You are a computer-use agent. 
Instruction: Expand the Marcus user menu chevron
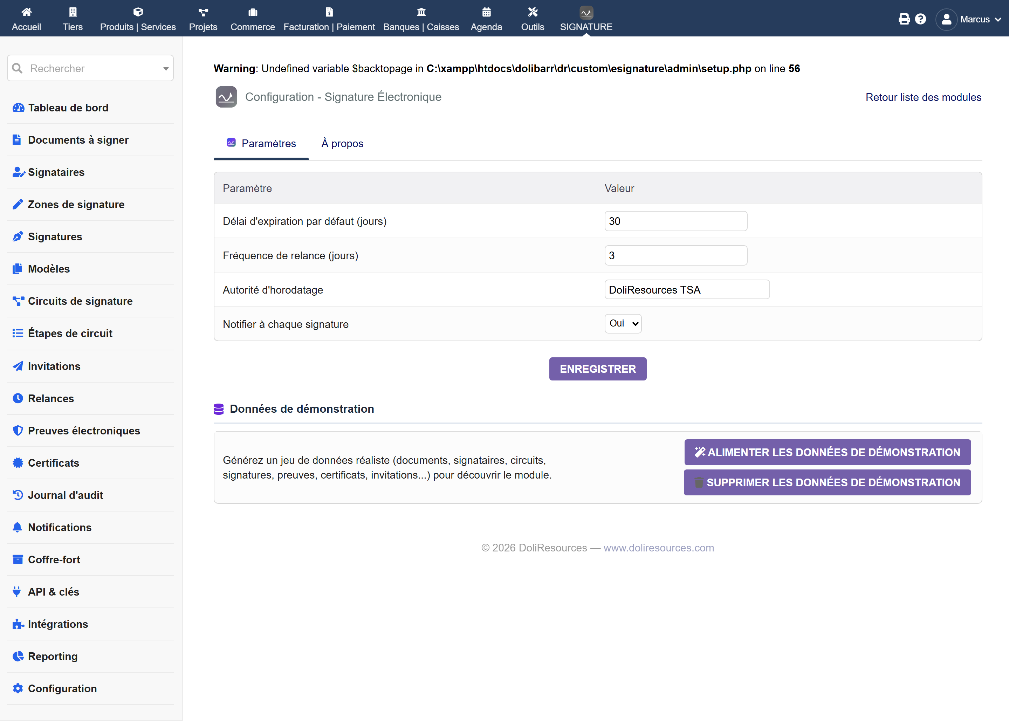pyautogui.click(x=998, y=20)
